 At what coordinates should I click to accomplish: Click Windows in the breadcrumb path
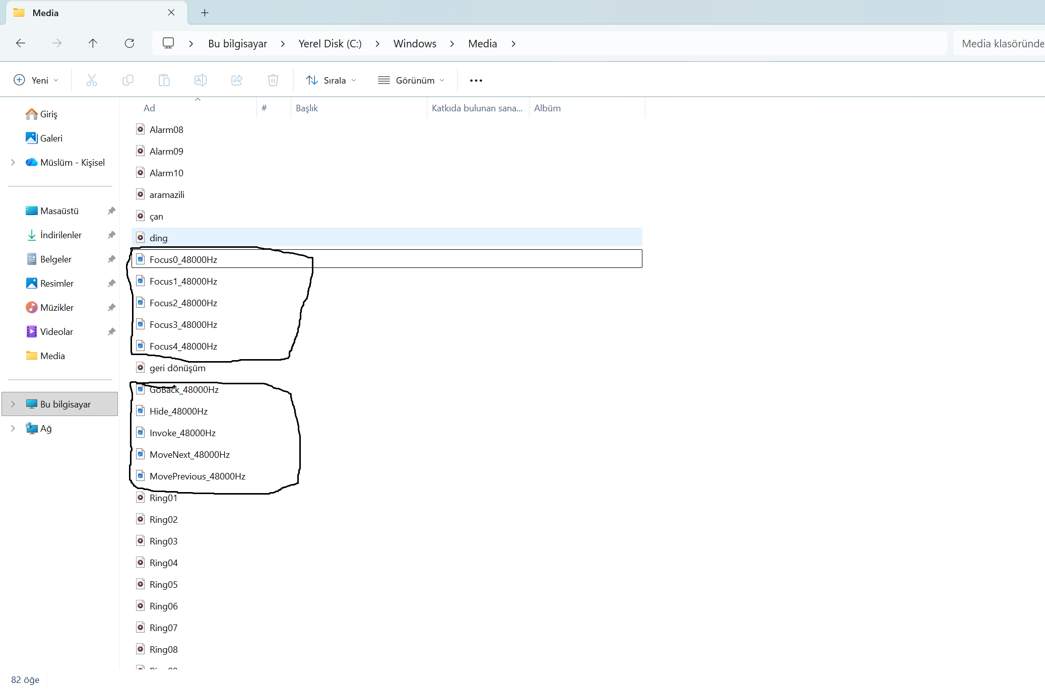tap(415, 44)
